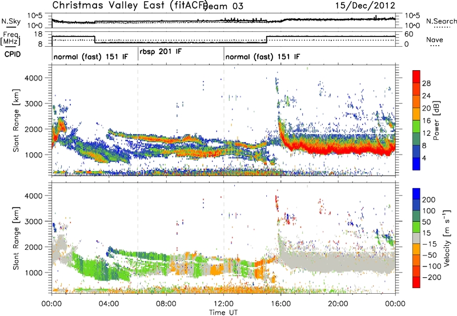Image resolution: width=457 pixels, height=316 pixels.
Task: Click the 50 tick on Velocity colorbar
Action: pos(426,222)
